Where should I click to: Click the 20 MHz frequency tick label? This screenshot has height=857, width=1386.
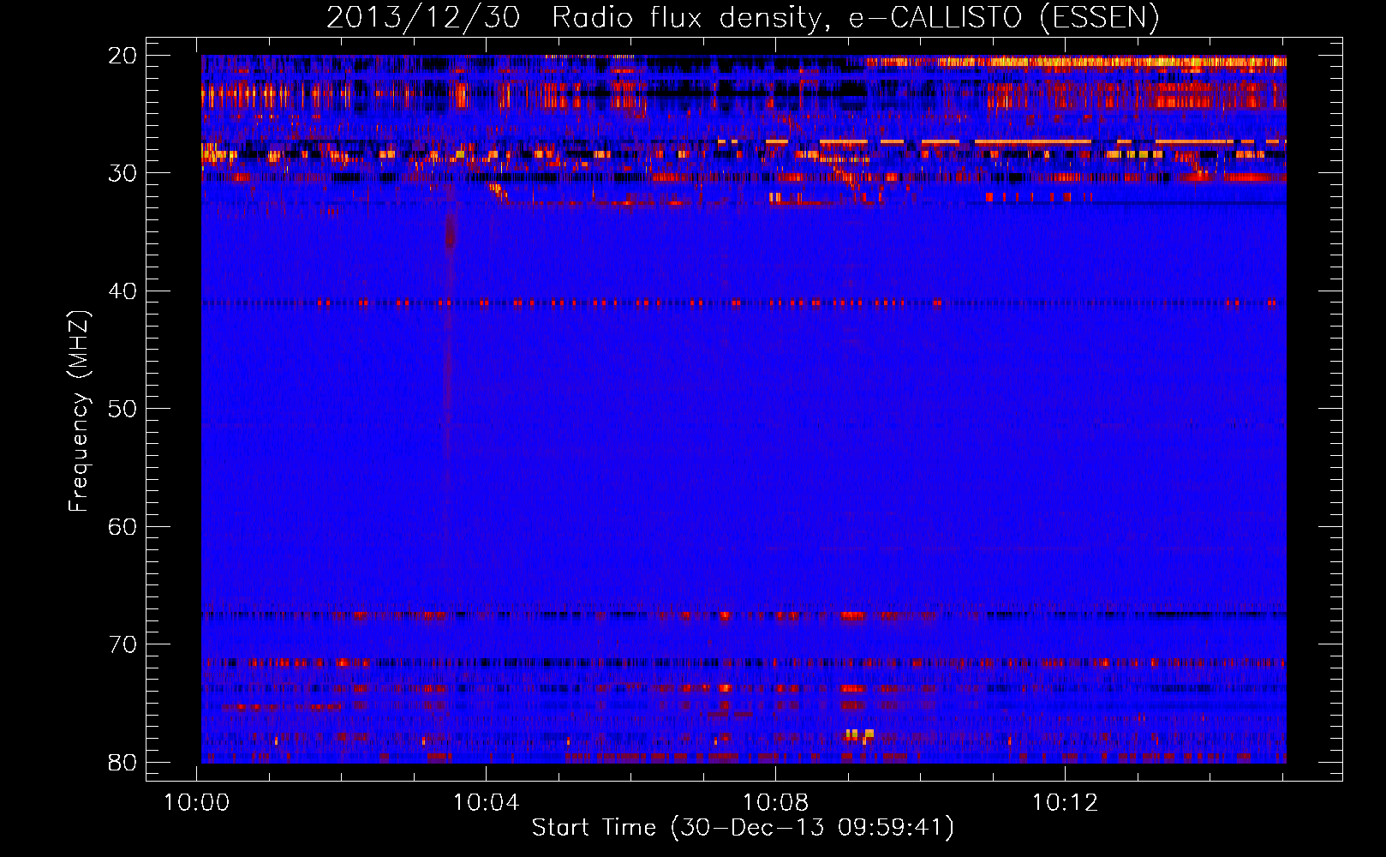[122, 56]
